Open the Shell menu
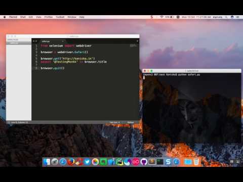Viewport: 243px width, 182px height. [x=23, y=17]
